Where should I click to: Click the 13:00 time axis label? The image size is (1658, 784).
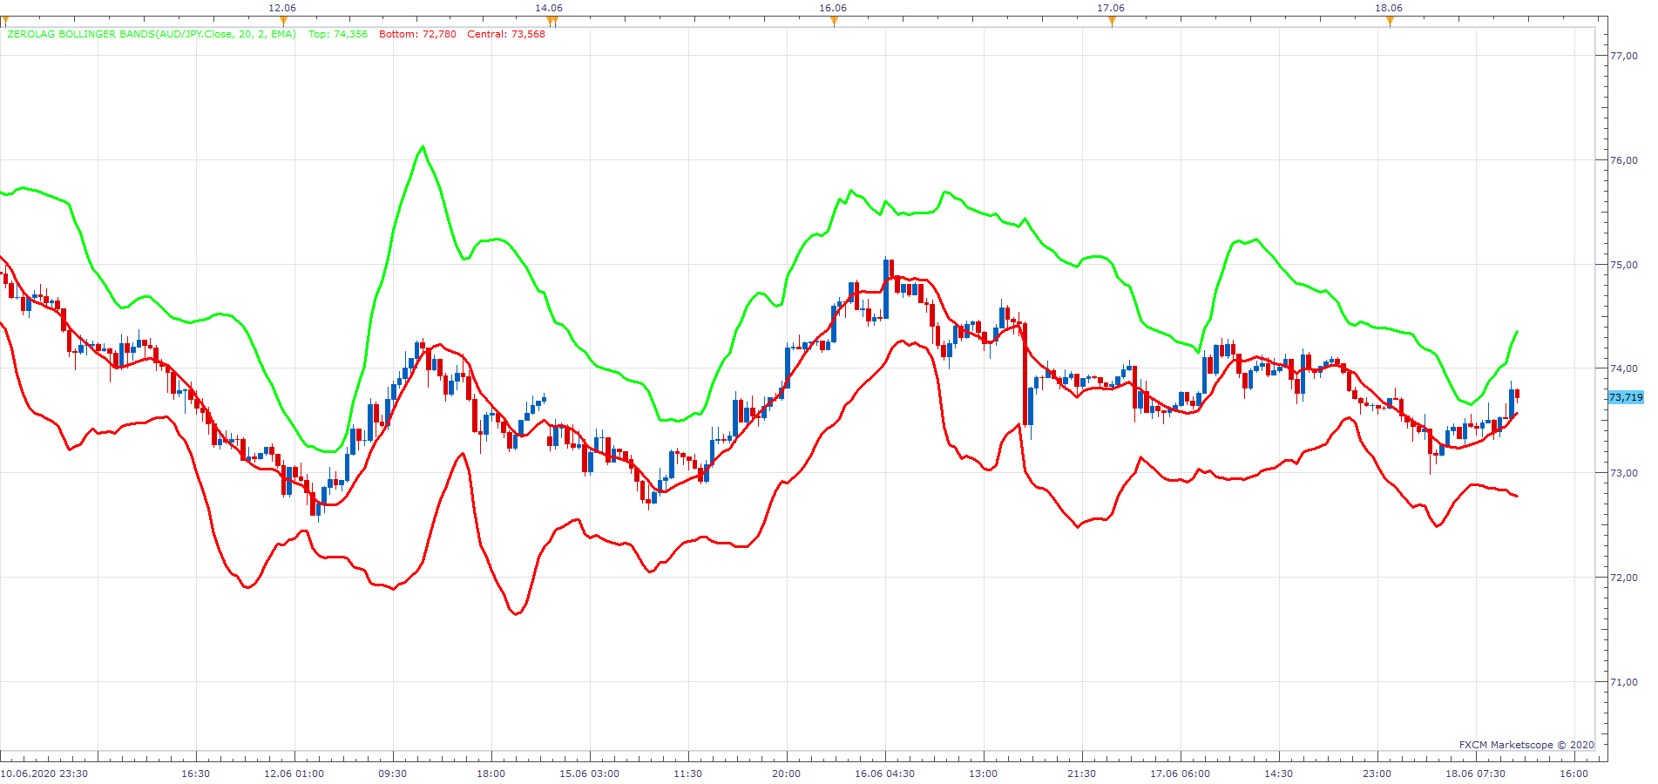tap(983, 774)
